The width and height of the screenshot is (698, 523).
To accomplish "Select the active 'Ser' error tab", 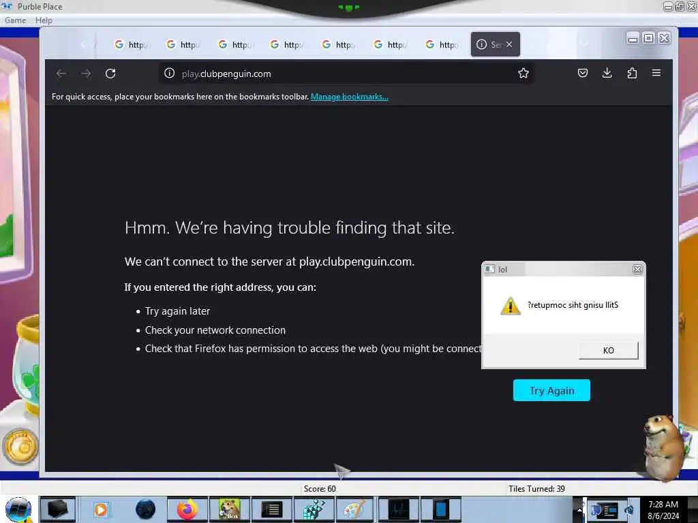I will click(495, 44).
